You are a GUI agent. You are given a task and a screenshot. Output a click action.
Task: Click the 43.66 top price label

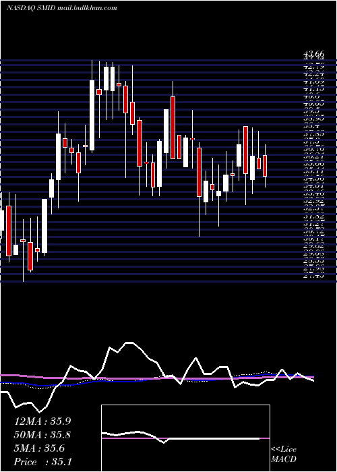pyautogui.click(x=314, y=54)
